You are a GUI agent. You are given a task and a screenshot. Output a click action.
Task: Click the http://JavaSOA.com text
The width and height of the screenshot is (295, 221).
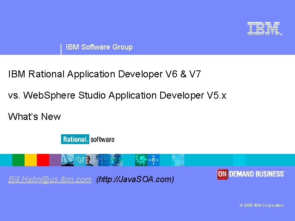coord(135,179)
